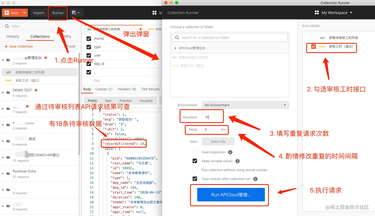Switch to the History tab
Viewport: 375px width, 216px height.
pos(13,36)
